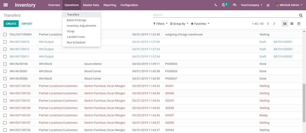This screenshot has height=133, width=306.
Task: Close the Operations menu
Action: 72,5
